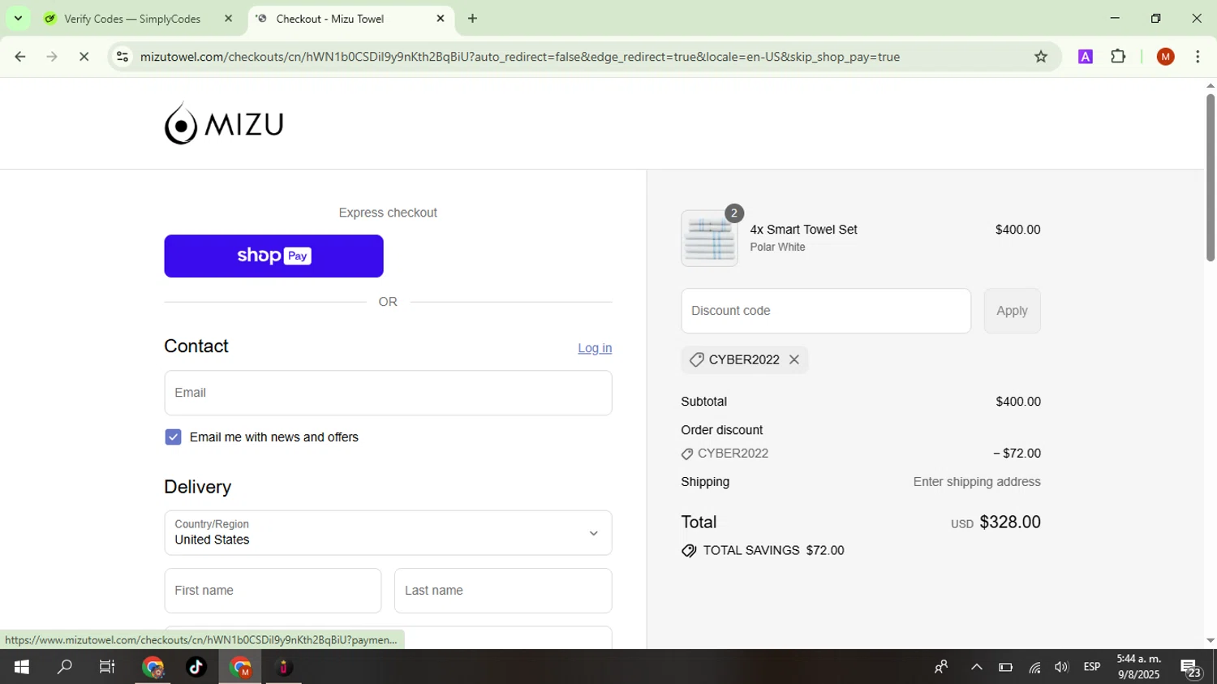Image resolution: width=1217 pixels, height=684 pixels.
Task: Open network settings icon
Action: tap(1034, 667)
